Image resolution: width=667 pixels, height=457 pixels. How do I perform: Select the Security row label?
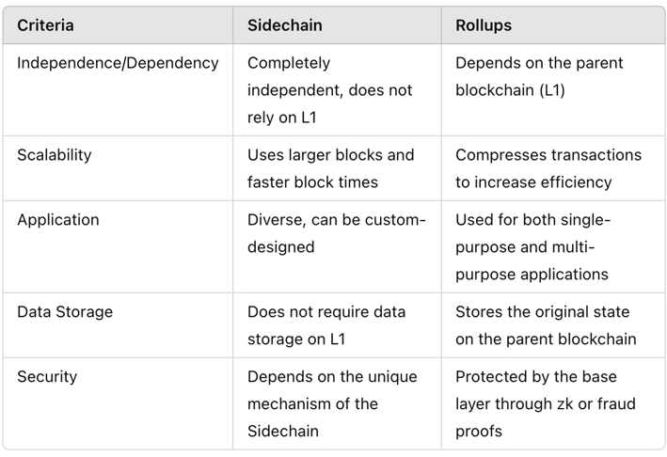pyautogui.click(x=47, y=377)
